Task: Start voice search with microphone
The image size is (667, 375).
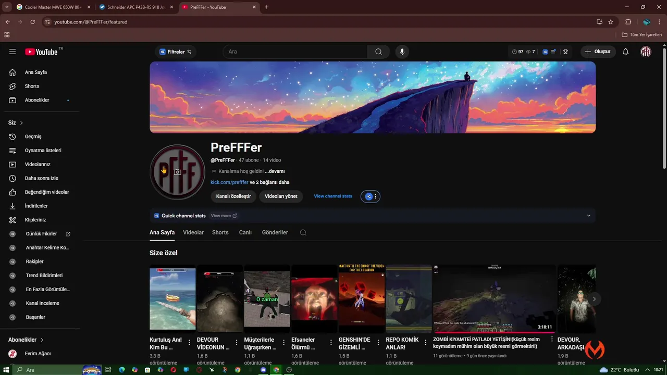Action: pyautogui.click(x=402, y=52)
